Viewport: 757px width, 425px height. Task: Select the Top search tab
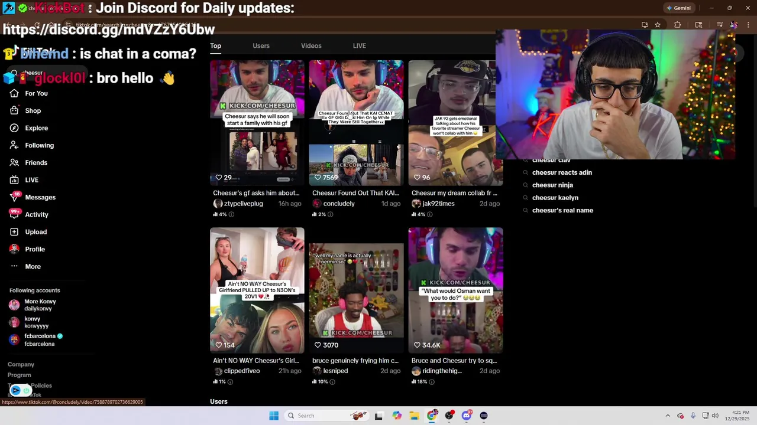point(215,46)
